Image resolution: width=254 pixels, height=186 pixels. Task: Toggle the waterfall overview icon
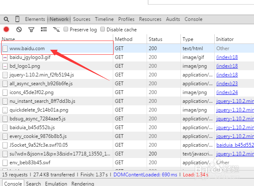(x=56, y=29)
